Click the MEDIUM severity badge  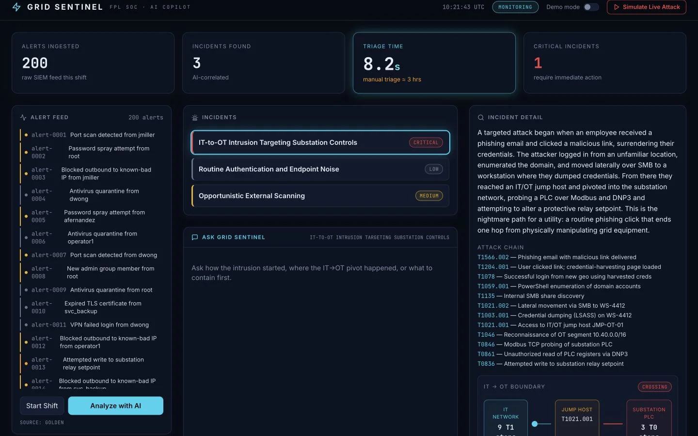[429, 196]
